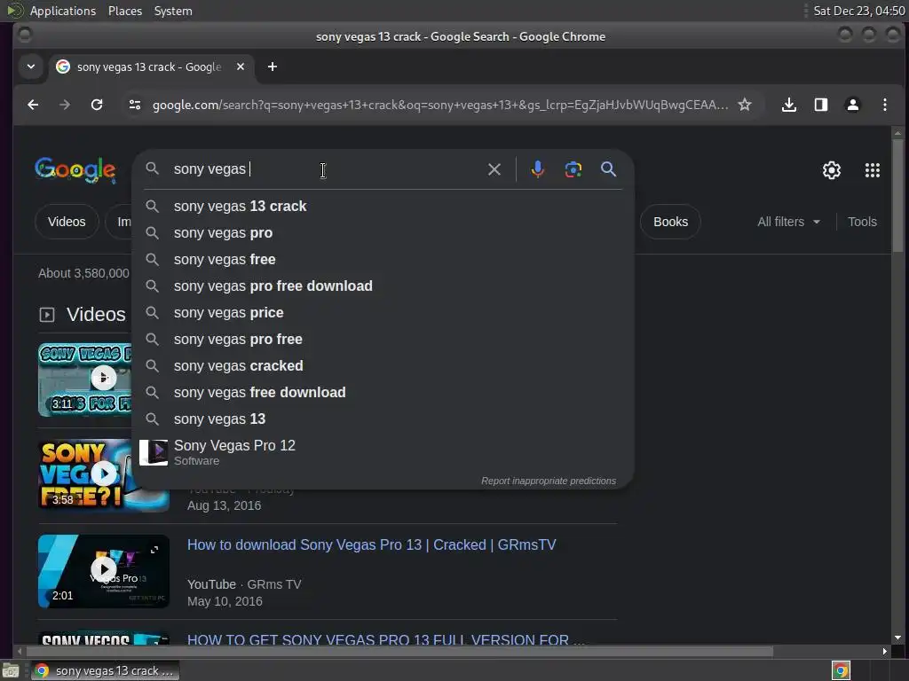Click the vertical page scrollbar

tap(897, 194)
